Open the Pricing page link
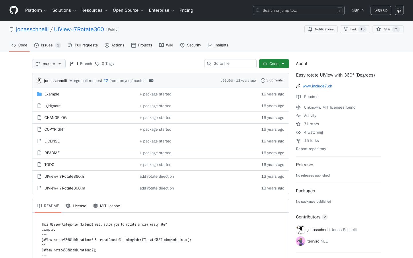413x258 pixels. [x=186, y=10]
